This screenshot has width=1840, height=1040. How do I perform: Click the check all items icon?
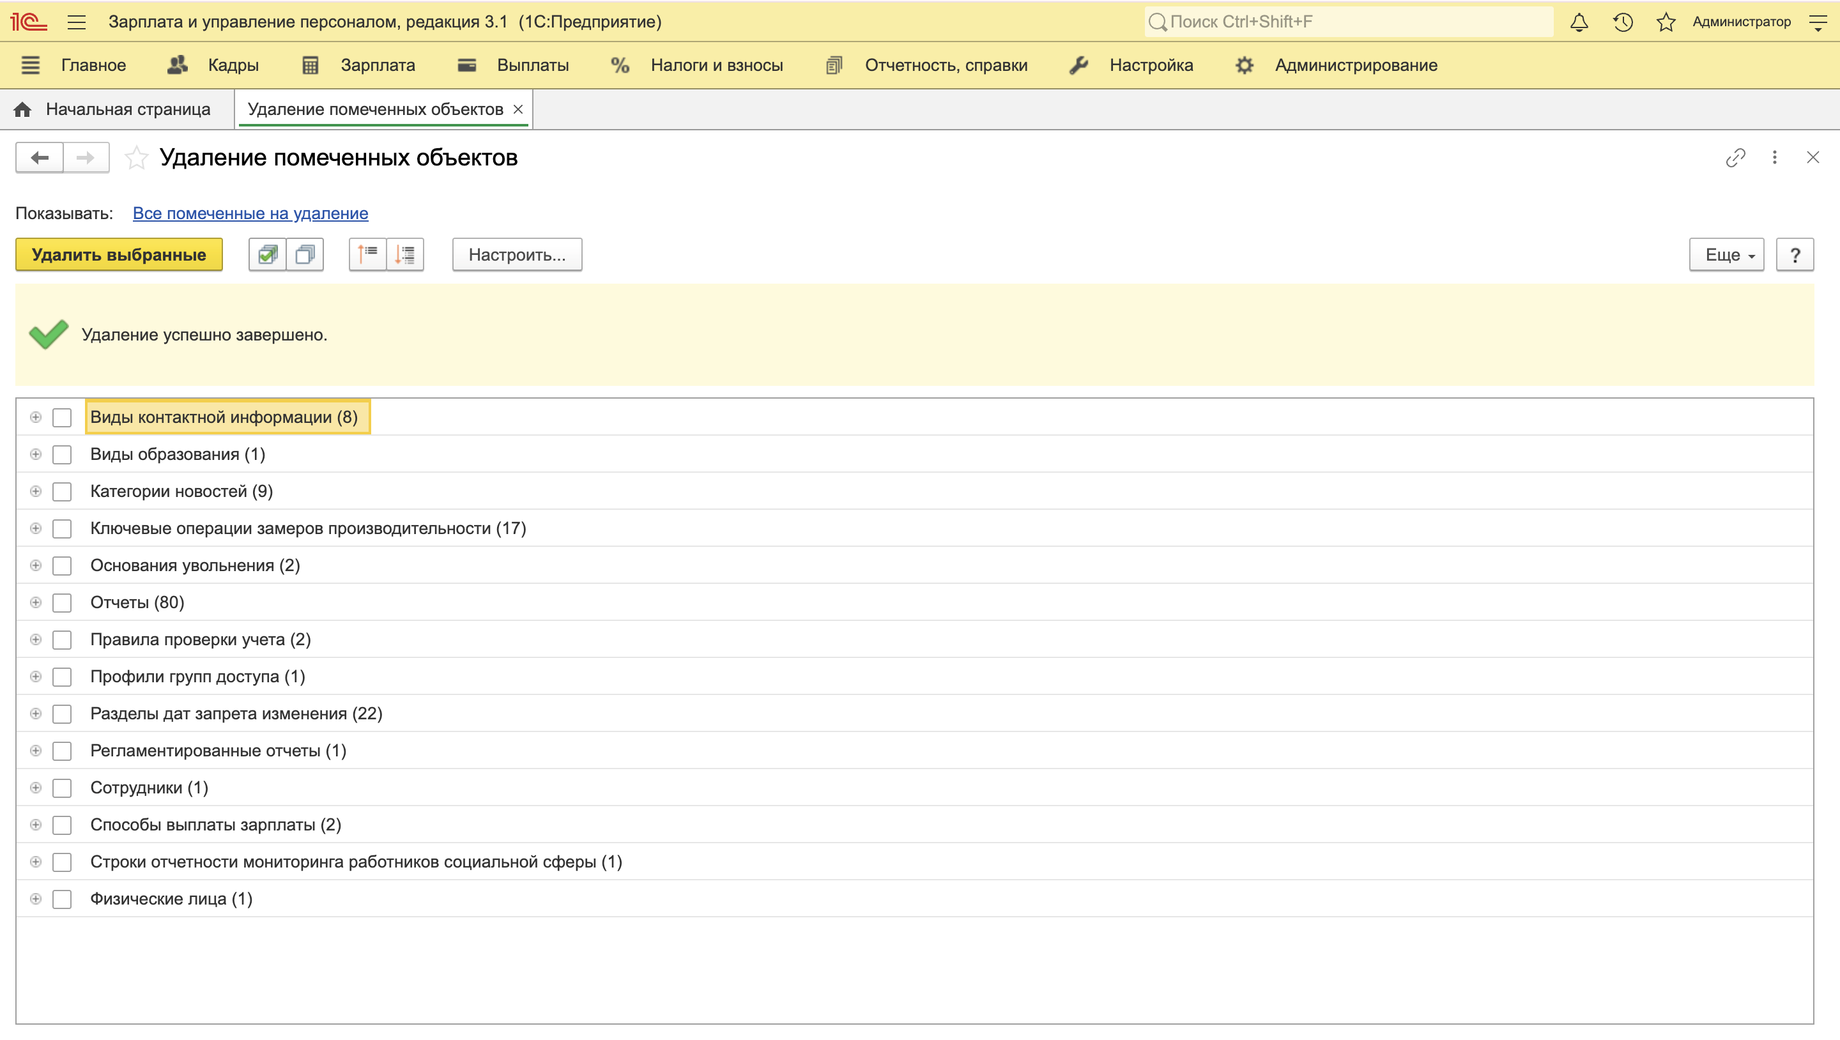point(267,254)
